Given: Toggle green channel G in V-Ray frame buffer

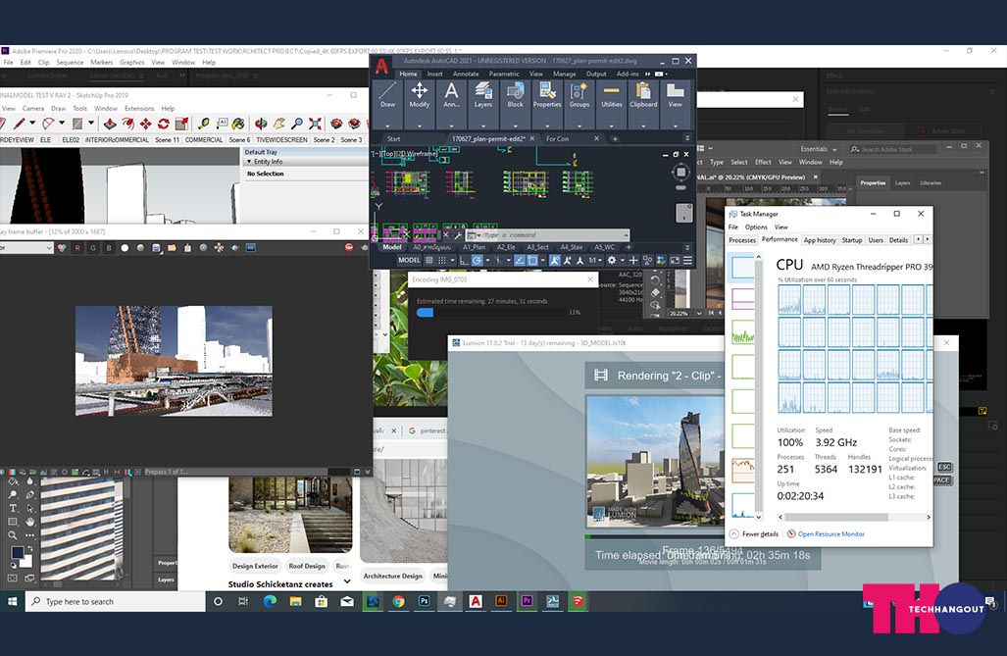Looking at the screenshot, I should point(93,247).
